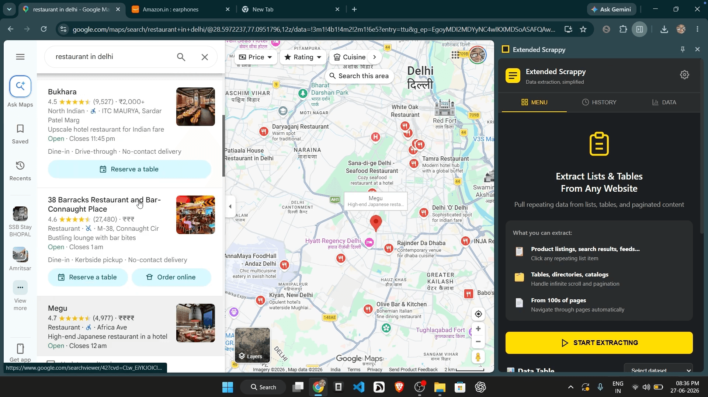708x397 pixels.
Task: Open Google account avatar on map
Action: pos(478,55)
